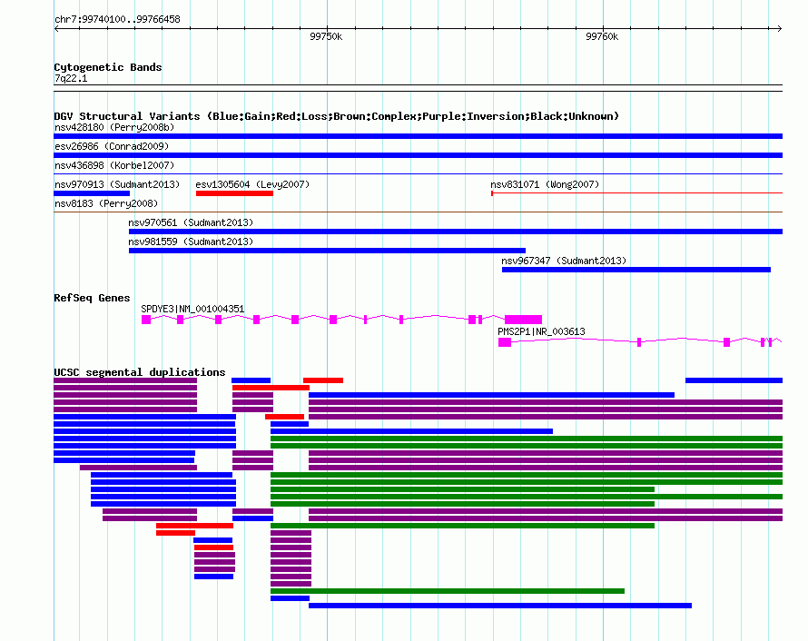Click the nsv831071 (Wong2007) label
Viewport: 808px width, 641px height.
[x=545, y=184]
